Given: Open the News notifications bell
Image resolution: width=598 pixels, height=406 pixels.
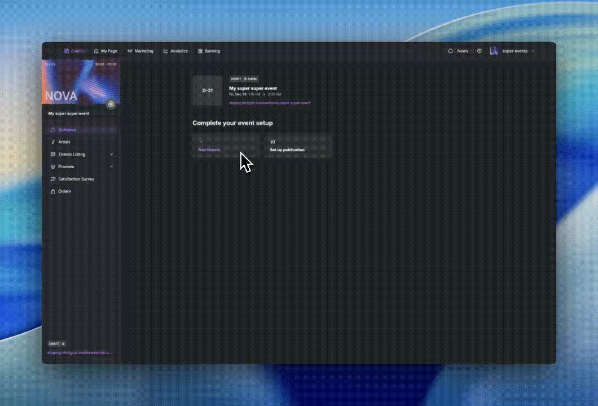Looking at the screenshot, I should [x=450, y=51].
